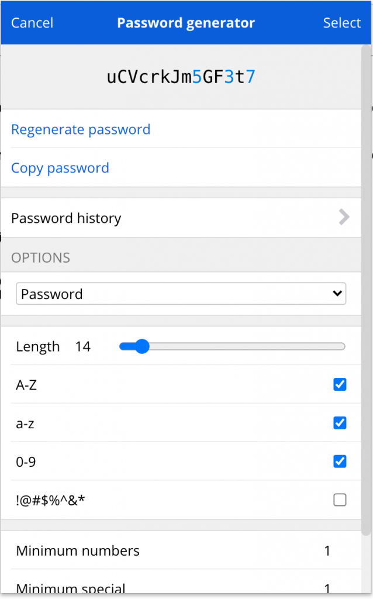The width and height of the screenshot is (373, 599).
Task: Click the Password generator title
Action: pos(186,23)
